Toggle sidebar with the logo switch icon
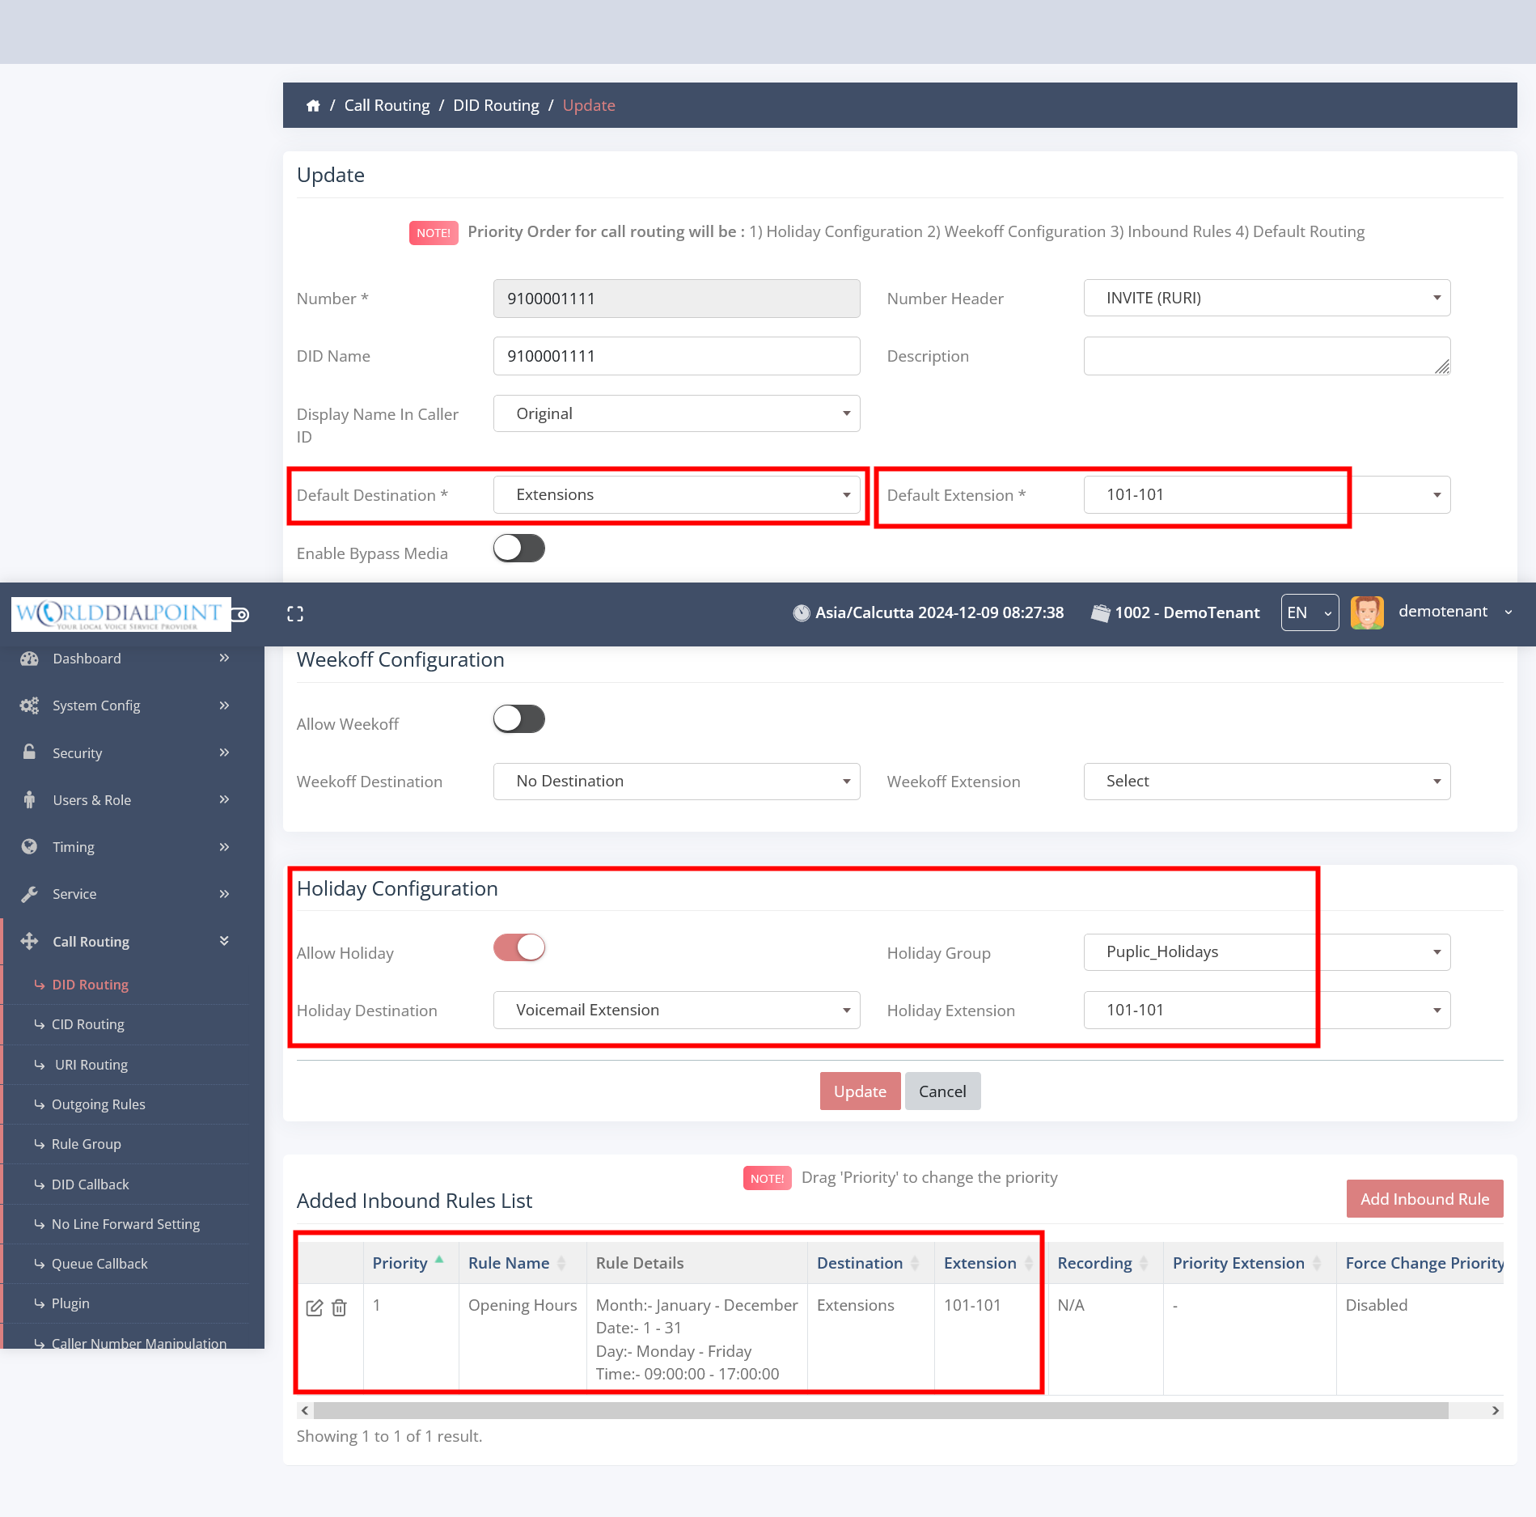The height and width of the screenshot is (1517, 1536). click(x=241, y=615)
